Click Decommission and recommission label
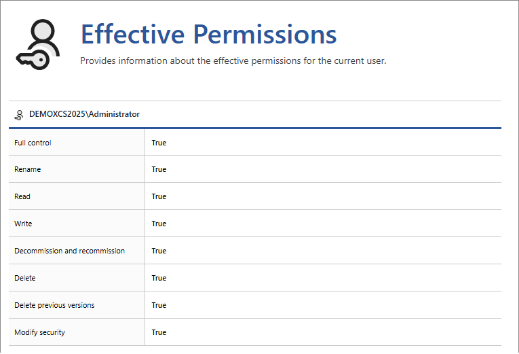The height and width of the screenshot is (354, 519). [x=69, y=251]
